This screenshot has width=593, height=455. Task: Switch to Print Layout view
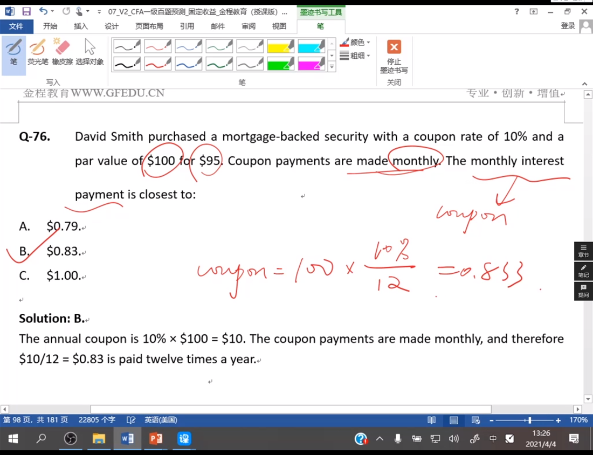tap(453, 420)
